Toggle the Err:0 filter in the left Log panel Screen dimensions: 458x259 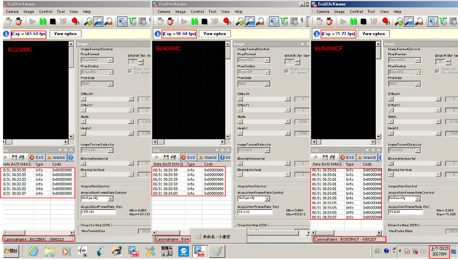(36, 157)
